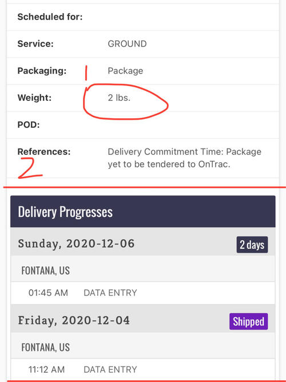
Task: Click the '2 lbs.' weight value
Action: click(x=119, y=98)
